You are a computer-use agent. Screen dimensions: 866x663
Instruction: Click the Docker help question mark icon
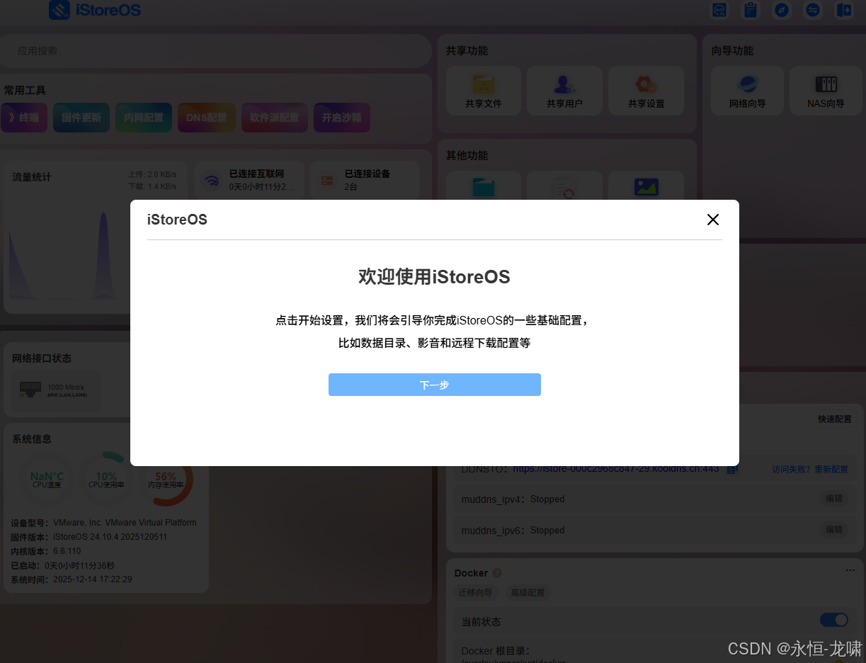[x=497, y=573]
